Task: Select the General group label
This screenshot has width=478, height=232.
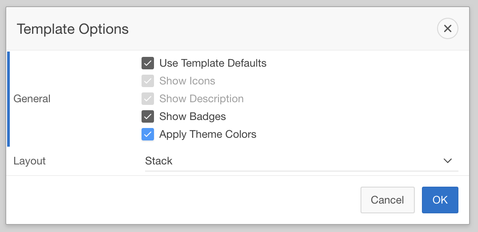Action: click(32, 99)
